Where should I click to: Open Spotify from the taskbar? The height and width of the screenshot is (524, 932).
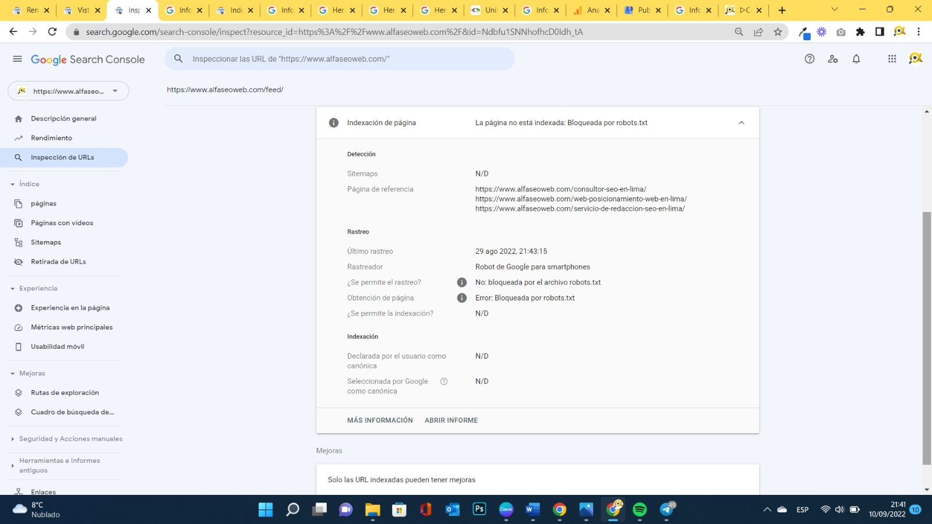pyautogui.click(x=639, y=509)
